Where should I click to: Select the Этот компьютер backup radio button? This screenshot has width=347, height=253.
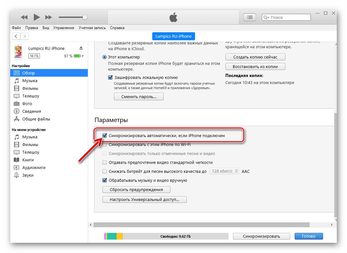pyautogui.click(x=104, y=57)
